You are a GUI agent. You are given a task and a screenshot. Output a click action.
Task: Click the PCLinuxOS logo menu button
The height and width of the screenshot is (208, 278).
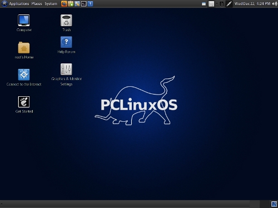[4, 4]
